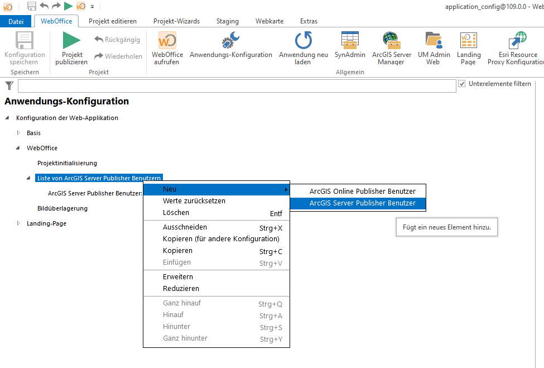Expand the Landing-Page tree node
The height and width of the screenshot is (368, 544).
point(17,222)
